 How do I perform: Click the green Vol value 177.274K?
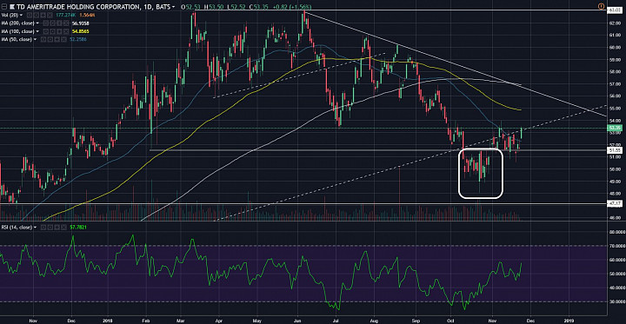(x=66, y=15)
